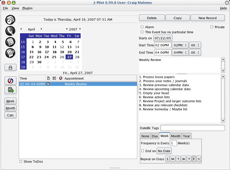Open the Memo pad icon
This screenshot has height=170, width=230.
click(x=10, y=53)
